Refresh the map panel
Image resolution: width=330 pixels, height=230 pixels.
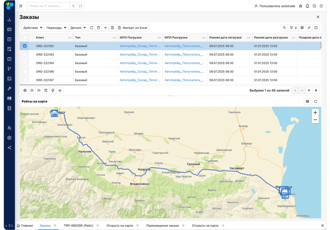[316, 102]
